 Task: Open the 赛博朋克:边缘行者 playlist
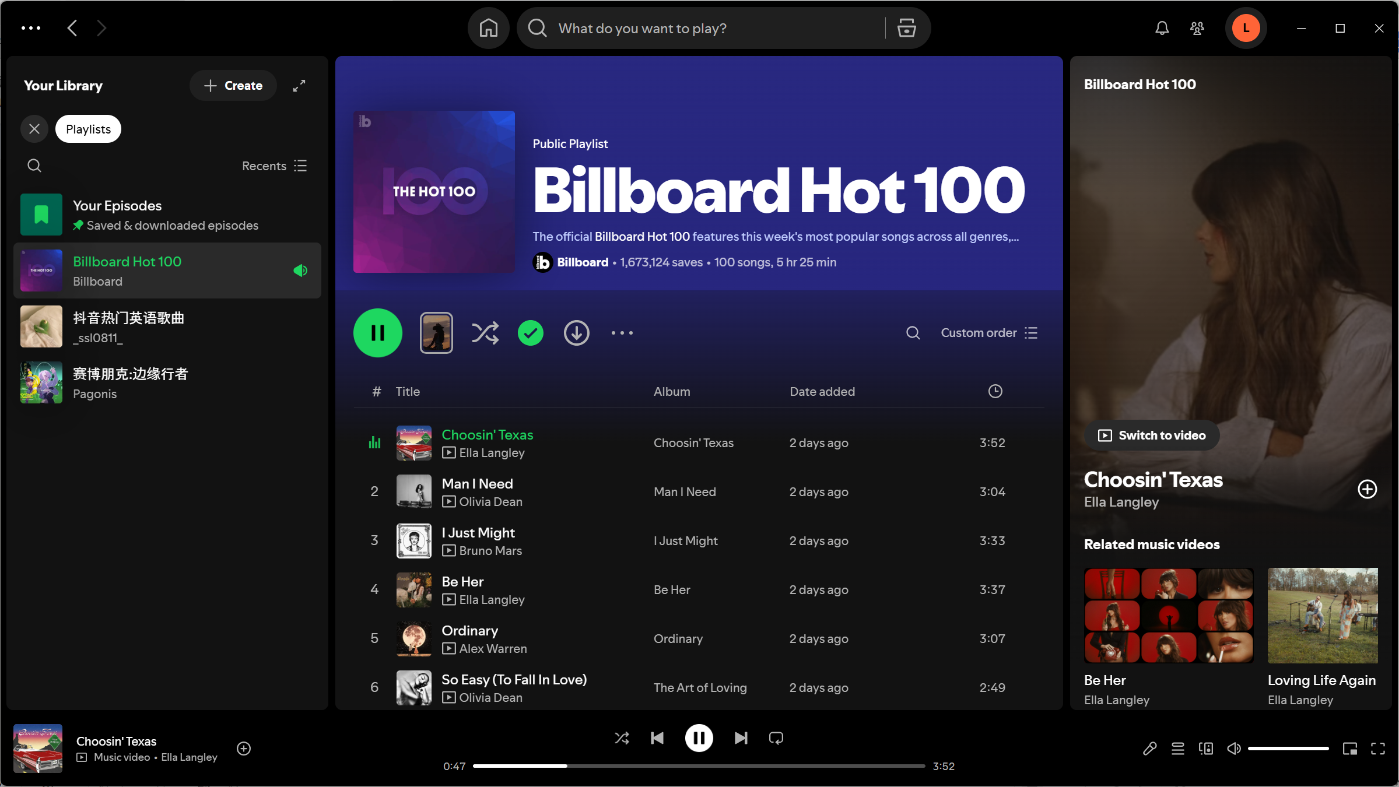pyautogui.click(x=167, y=382)
